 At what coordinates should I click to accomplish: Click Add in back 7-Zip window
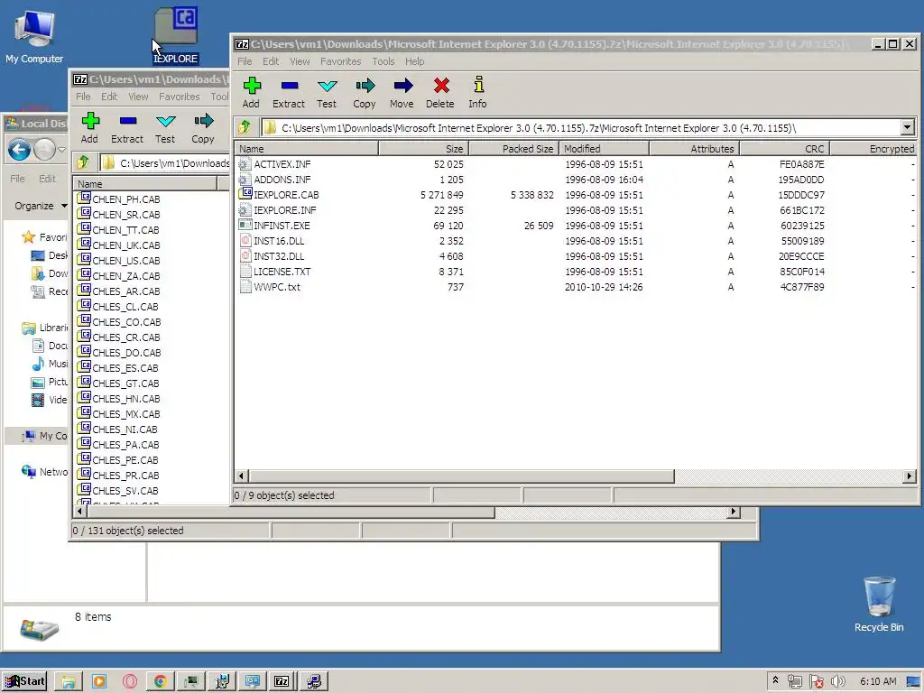coord(89,128)
